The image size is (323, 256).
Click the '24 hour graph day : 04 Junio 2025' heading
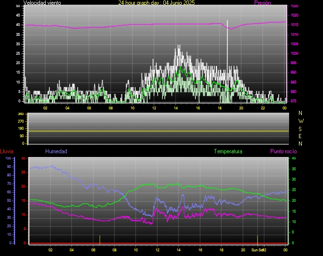tap(156, 3)
